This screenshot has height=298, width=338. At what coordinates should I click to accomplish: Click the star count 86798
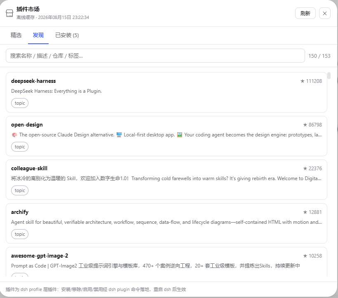coord(312,125)
